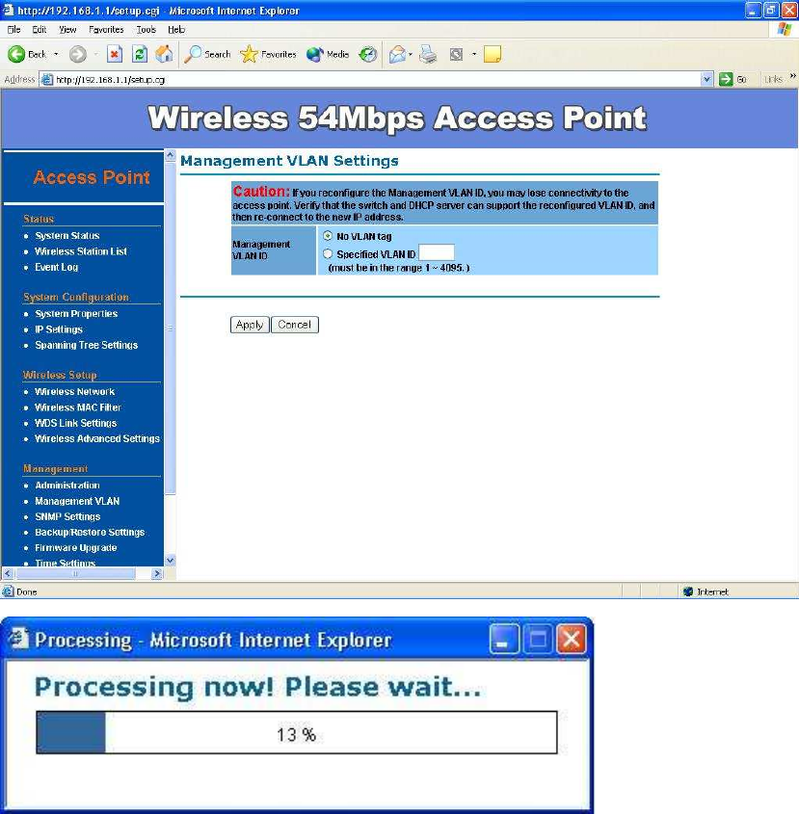Click the Home icon in toolbar
This screenshot has width=799, height=814.
164,54
